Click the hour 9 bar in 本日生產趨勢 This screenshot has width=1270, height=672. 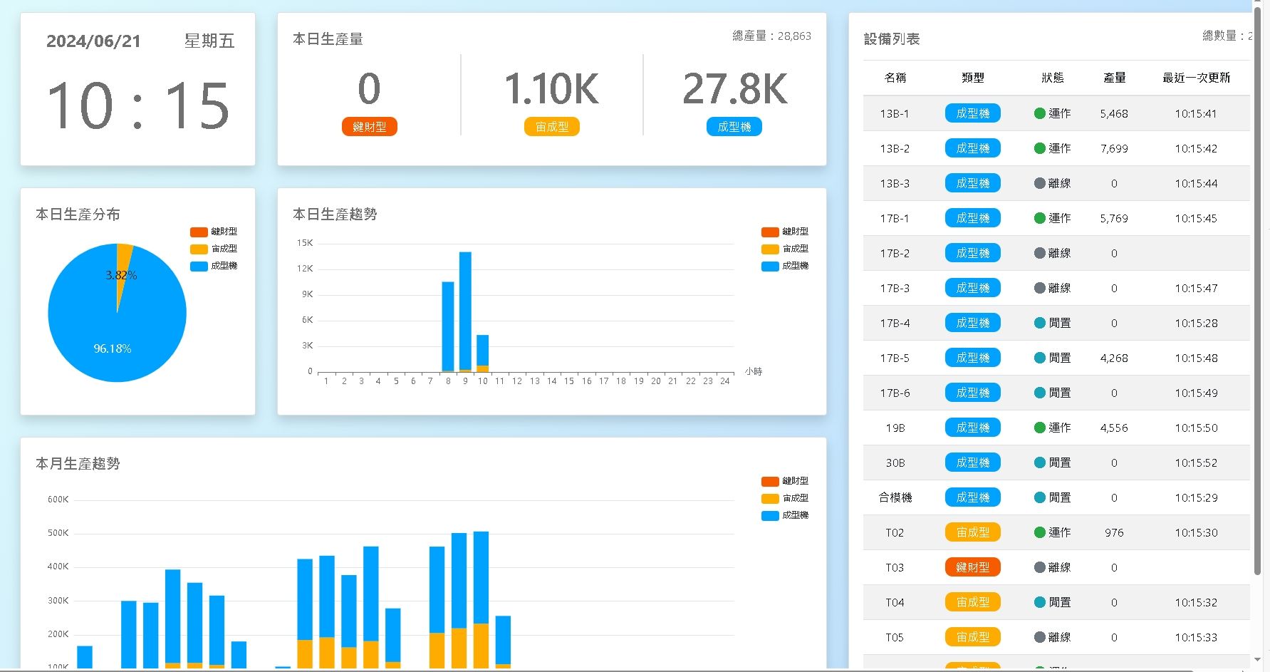(x=465, y=311)
